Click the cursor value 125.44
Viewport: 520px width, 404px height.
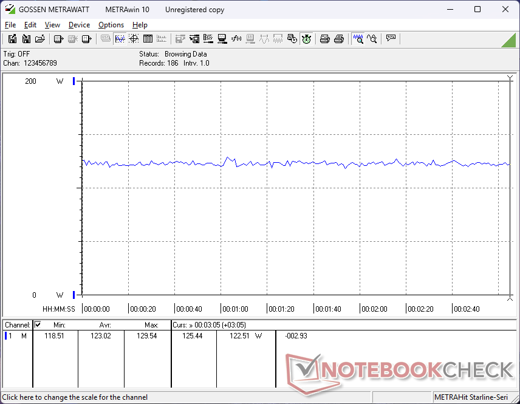click(193, 336)
